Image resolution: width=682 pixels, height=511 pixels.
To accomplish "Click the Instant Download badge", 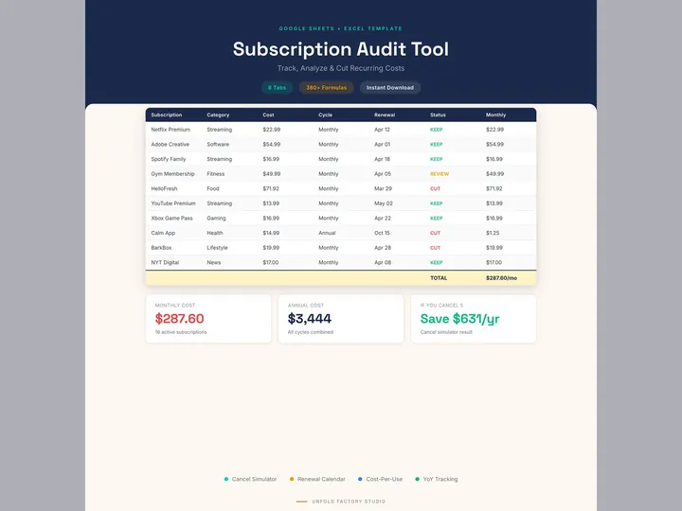I will pos(389,87).
